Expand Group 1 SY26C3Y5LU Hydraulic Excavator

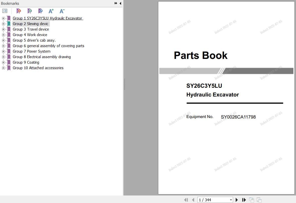[3, 18]
